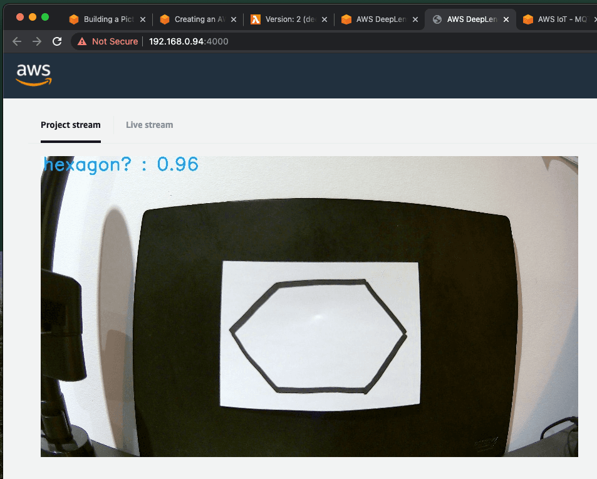This screenshot has width=597, height=479.
Task: Close the orange cube AWS DeepLens tab
Action: pos(415,19)
